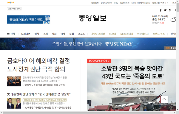This screenshot has width=179, height=114.
Task: Click the horizontal scrollbar thumb
Action: pos(83,113)
